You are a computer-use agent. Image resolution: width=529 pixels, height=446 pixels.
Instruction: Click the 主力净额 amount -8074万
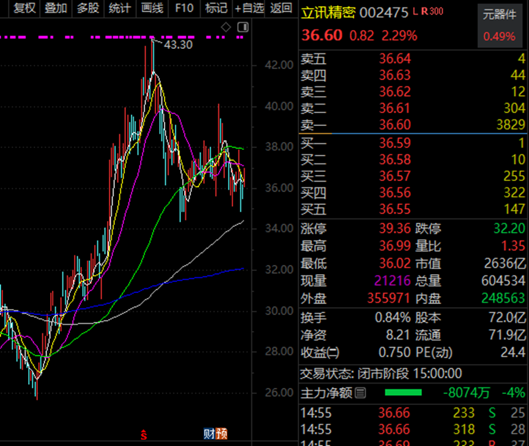pos(466,393)
